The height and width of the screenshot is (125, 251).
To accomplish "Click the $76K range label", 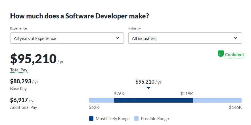I will click(119, 94).
